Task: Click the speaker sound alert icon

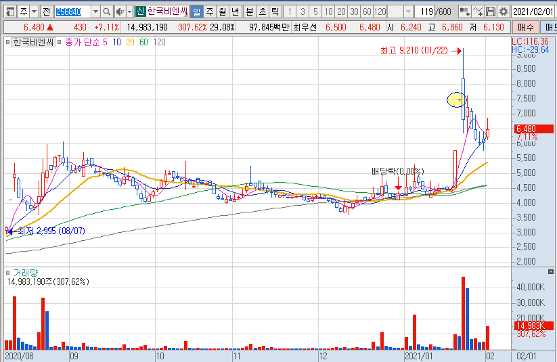Action: tap(119, 12)
